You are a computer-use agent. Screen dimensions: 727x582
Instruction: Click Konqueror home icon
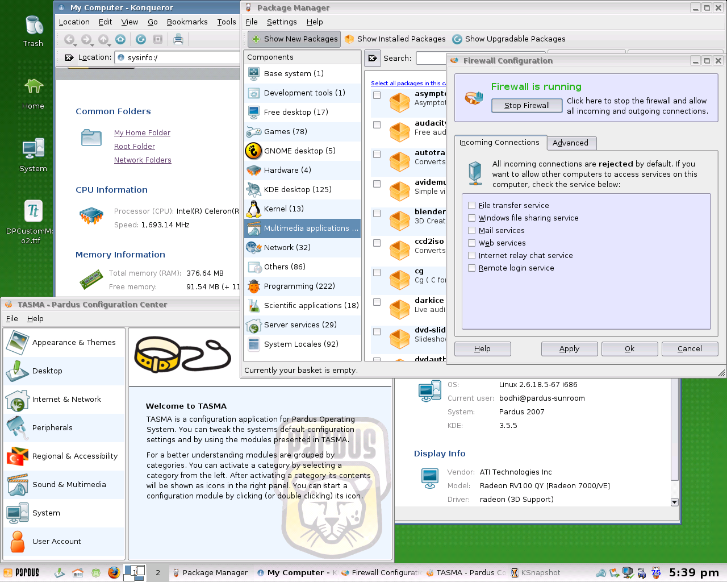[120, 39]
